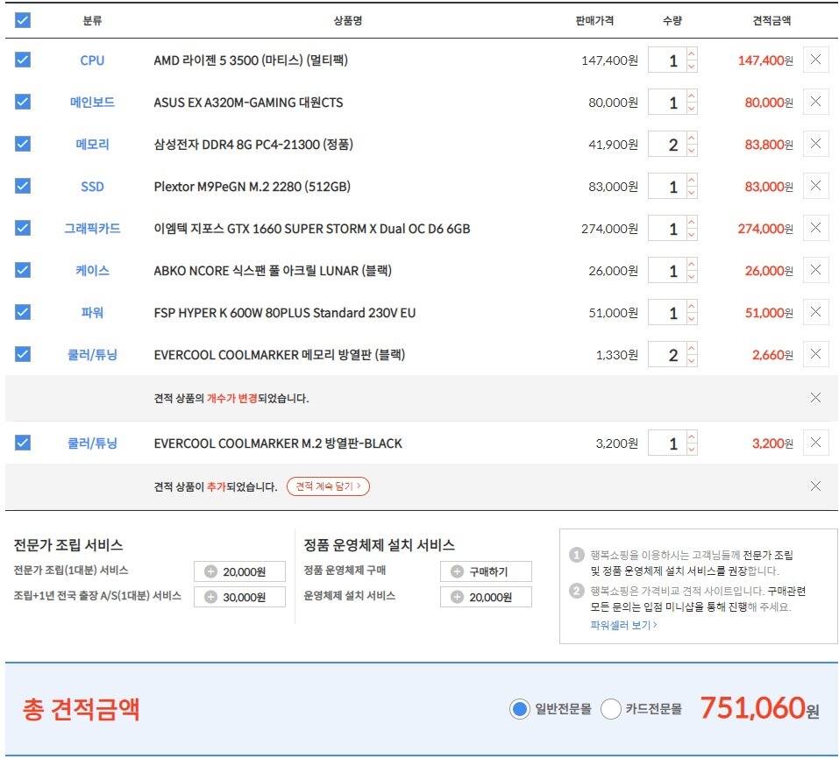This screenshot has width=839, height=759.
Task: Increase FSP HYPER K power quantity
Action: (692, 306)
